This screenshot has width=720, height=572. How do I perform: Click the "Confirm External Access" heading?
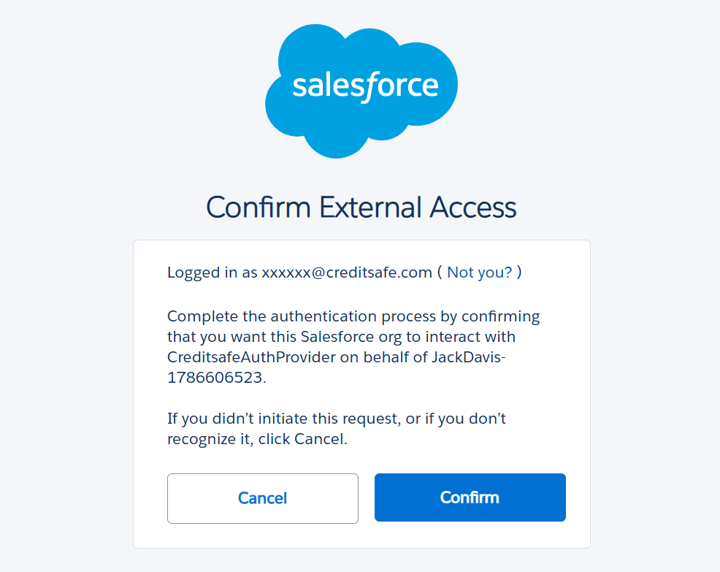click(x=361, y=207)
